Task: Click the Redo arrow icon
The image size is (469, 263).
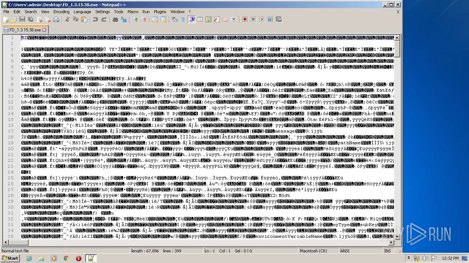Action: click(104, 19)
